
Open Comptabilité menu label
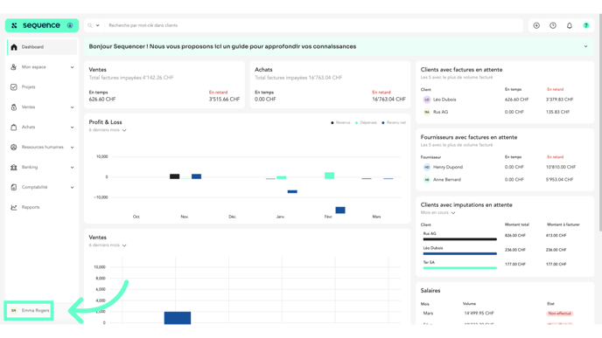34,187
